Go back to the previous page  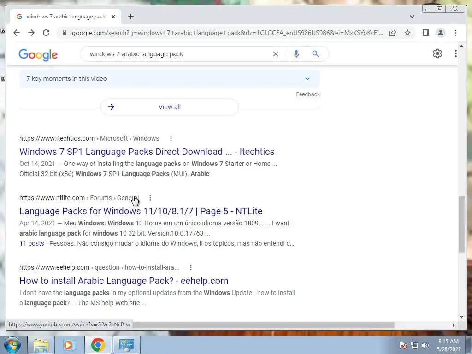pyautogui.click(x=17, y=33)
